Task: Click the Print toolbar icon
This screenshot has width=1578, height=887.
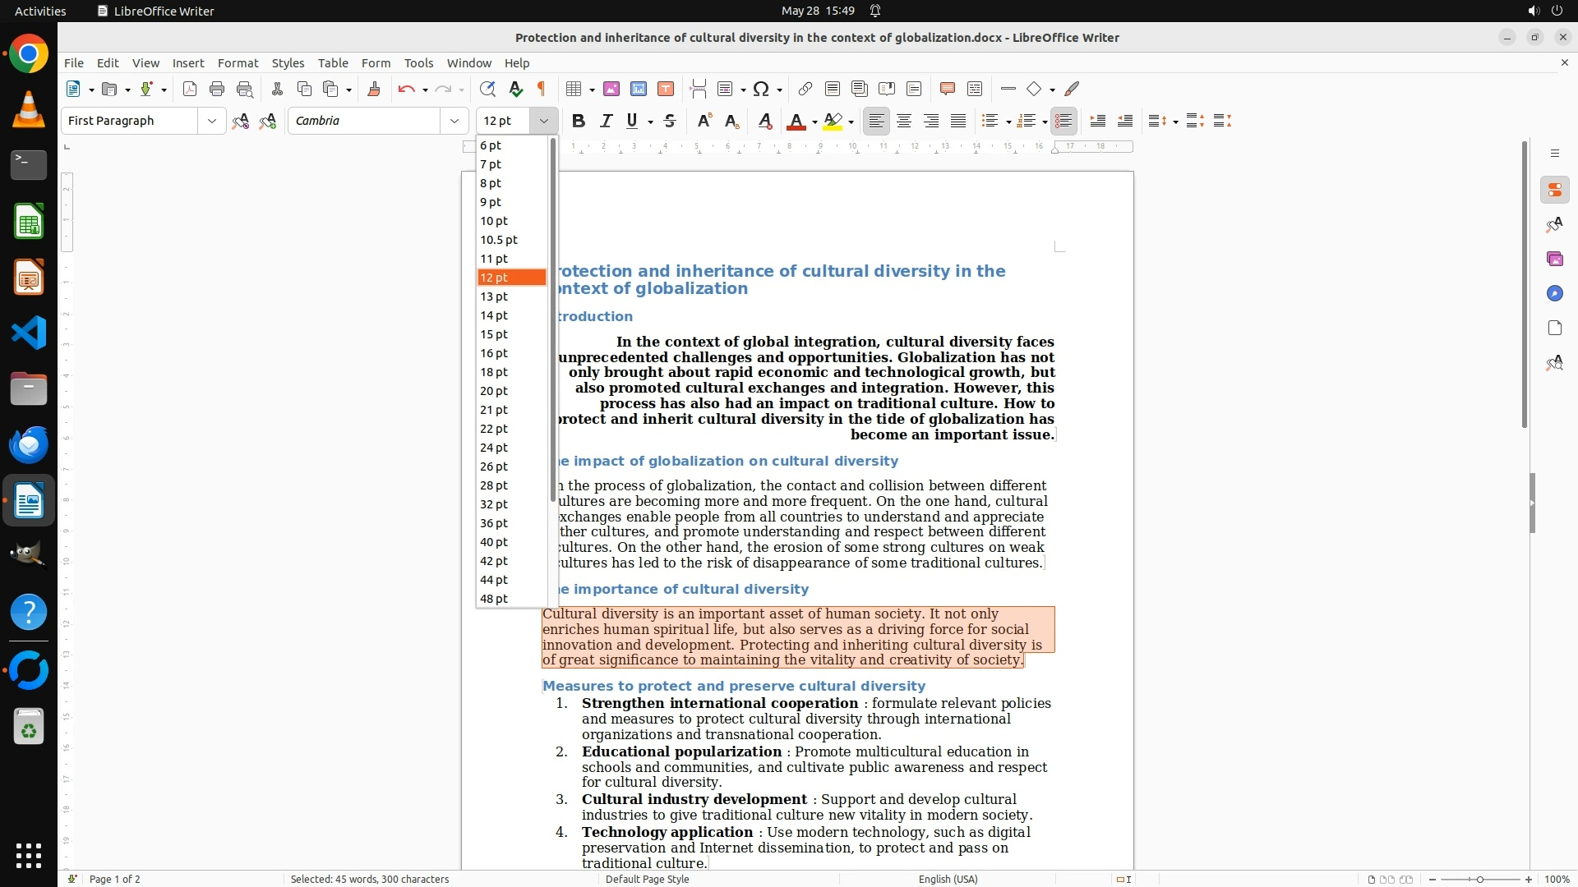Action: (x=217, y=89)
